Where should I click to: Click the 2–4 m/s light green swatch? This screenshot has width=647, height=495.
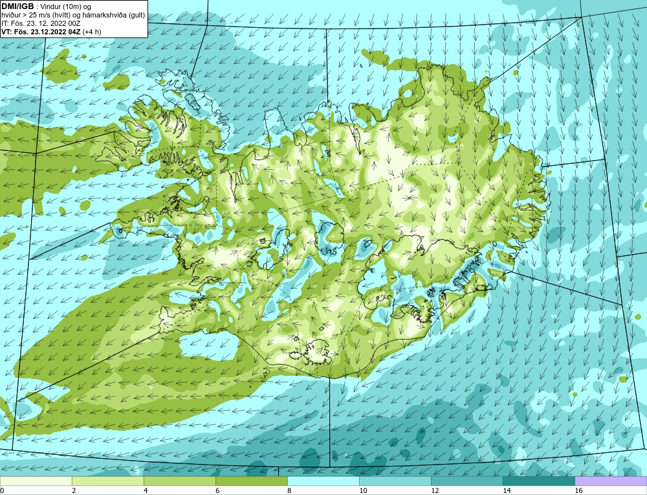tap(107, 481)
